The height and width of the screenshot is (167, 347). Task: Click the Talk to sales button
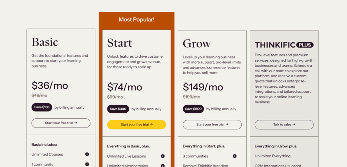(284, 124)
